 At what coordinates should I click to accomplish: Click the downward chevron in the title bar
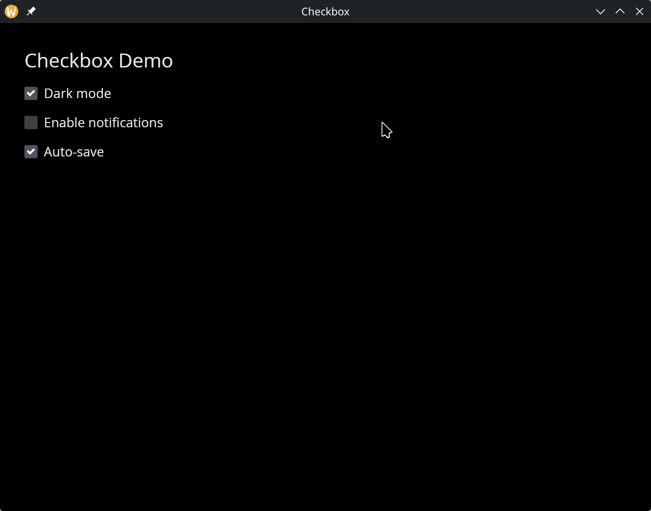(x=600, y=11)
